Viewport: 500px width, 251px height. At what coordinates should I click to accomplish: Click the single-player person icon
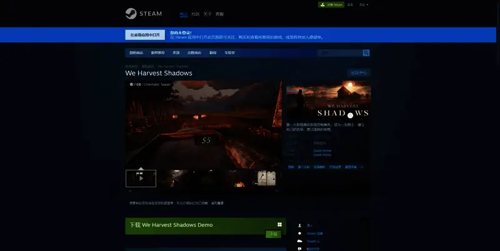coord(300,225)
